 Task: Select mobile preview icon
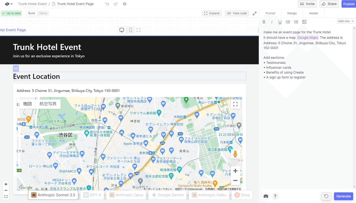pos(131,30)
